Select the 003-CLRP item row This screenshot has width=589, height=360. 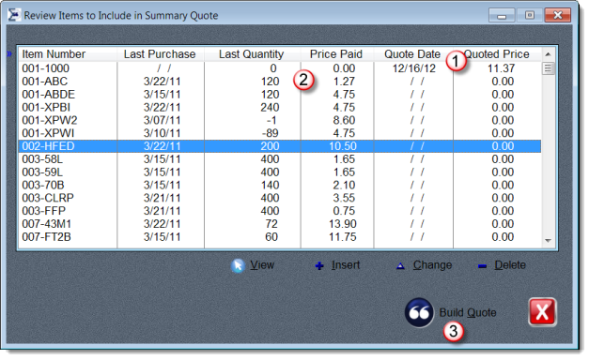280,198
